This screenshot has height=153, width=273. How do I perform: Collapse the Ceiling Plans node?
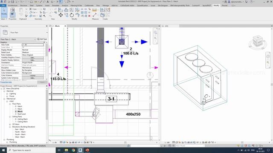[10, 116]
